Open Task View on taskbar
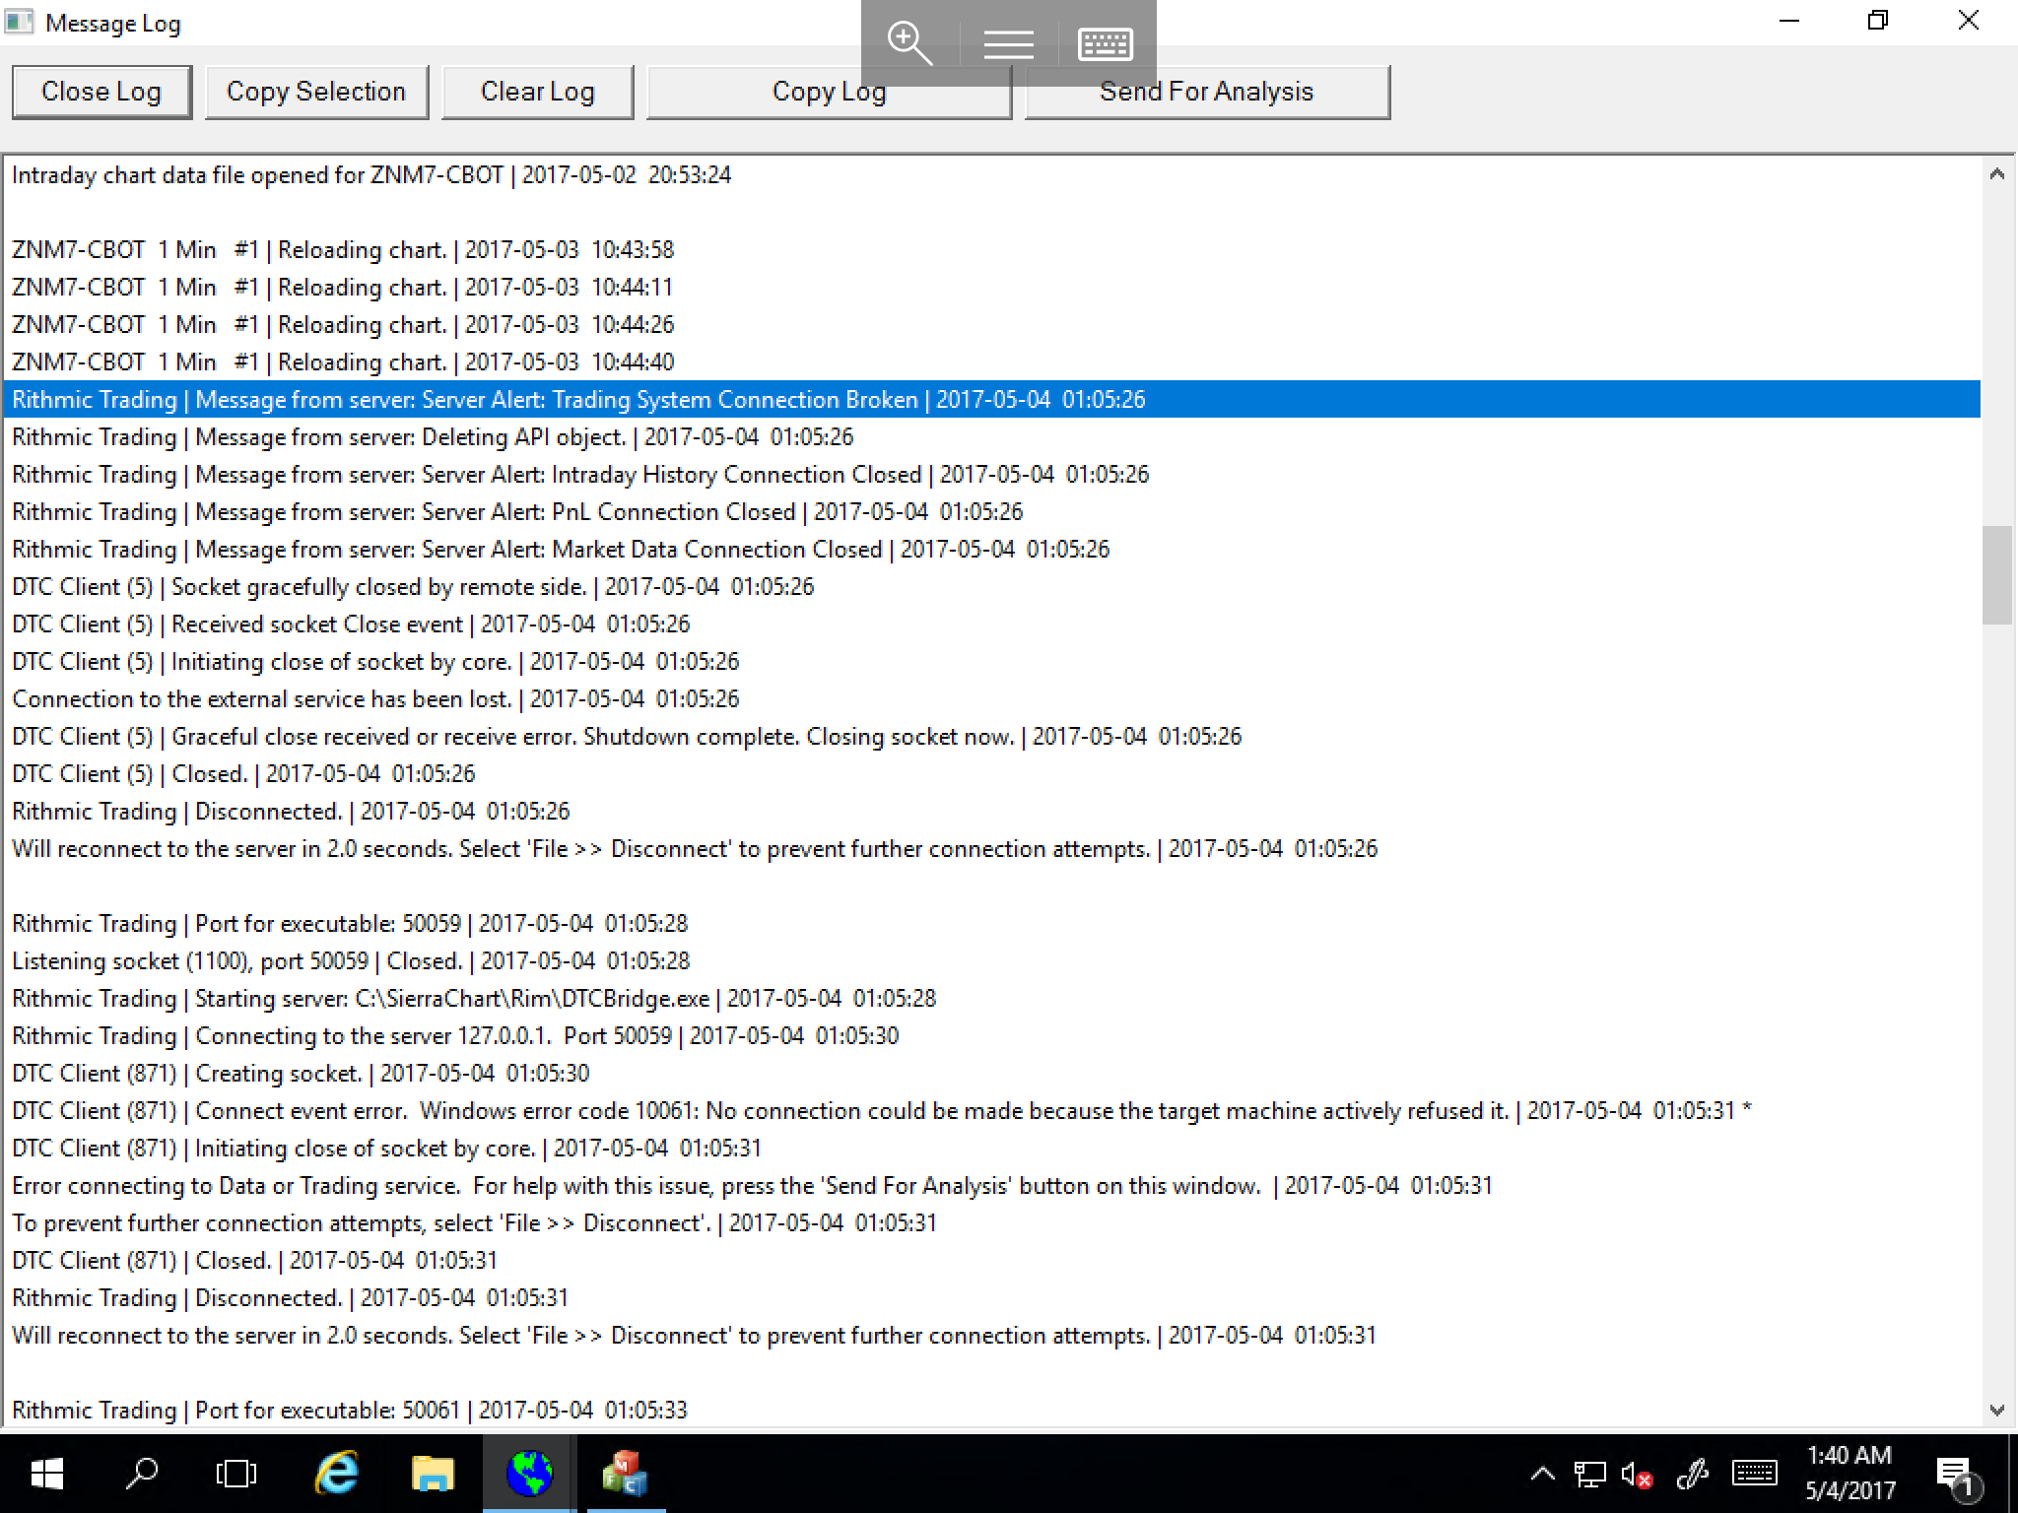This screenshot has height=1513, width=2018. pos(236,1474)
